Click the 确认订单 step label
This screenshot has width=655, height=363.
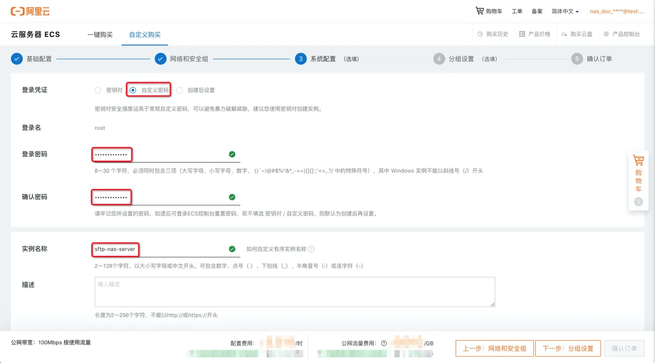(599, 59)
